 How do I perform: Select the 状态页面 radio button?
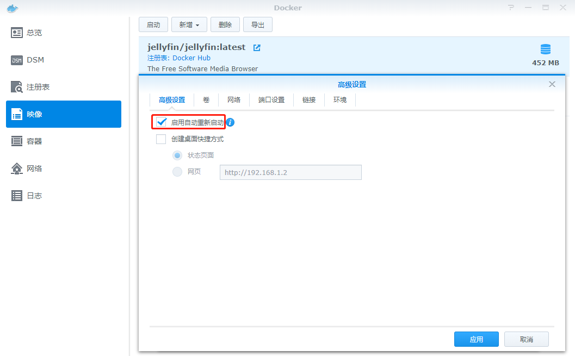point(177,155)
